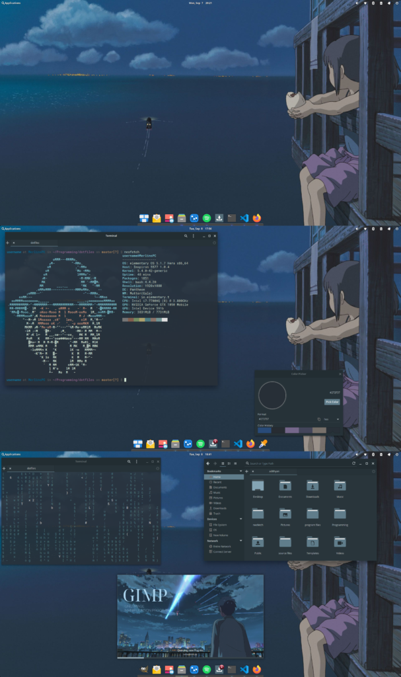Open Trash from the Files sidebar

224,513
